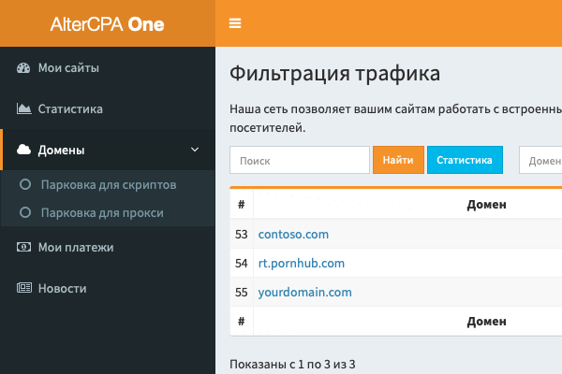Viewport: 562px width, 374px height.
Task: Sort by the top Домен column header
Action: [x=486, y=205]
